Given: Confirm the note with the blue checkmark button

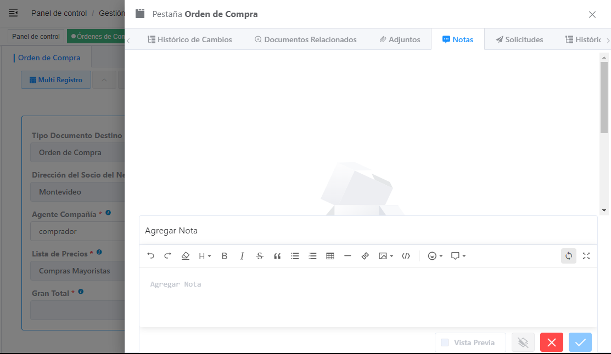Looking at the screenshot, I should pos(580,342).
